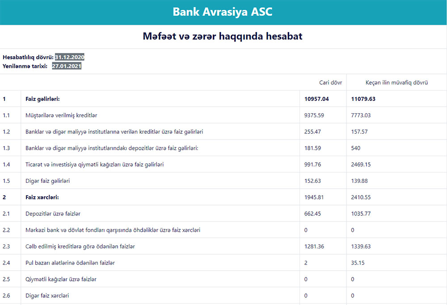Click the Faiz gəlirləri row label
The height and width of the screenshot is (305, 447).
[x=43, y=99]
